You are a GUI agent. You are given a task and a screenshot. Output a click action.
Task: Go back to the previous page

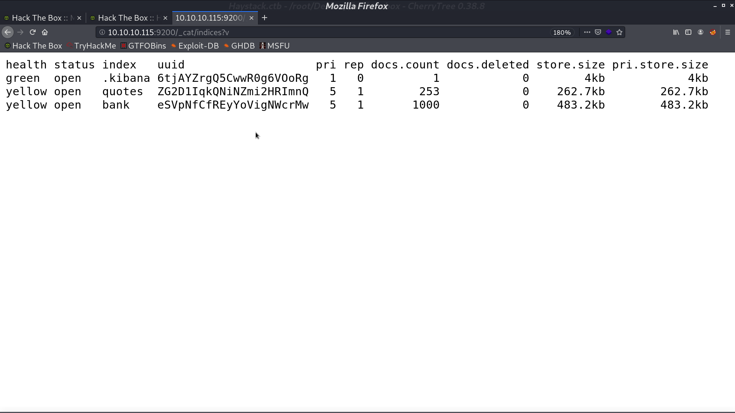click(8, 33)
